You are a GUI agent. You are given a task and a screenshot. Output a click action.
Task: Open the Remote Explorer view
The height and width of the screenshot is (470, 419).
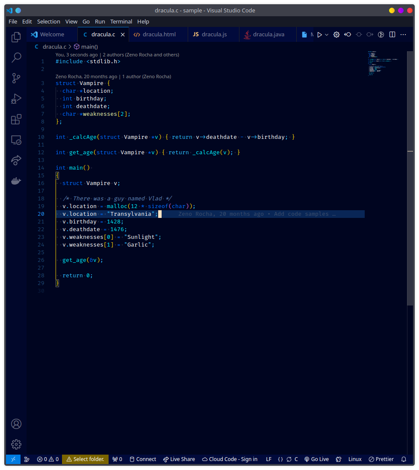16,140
